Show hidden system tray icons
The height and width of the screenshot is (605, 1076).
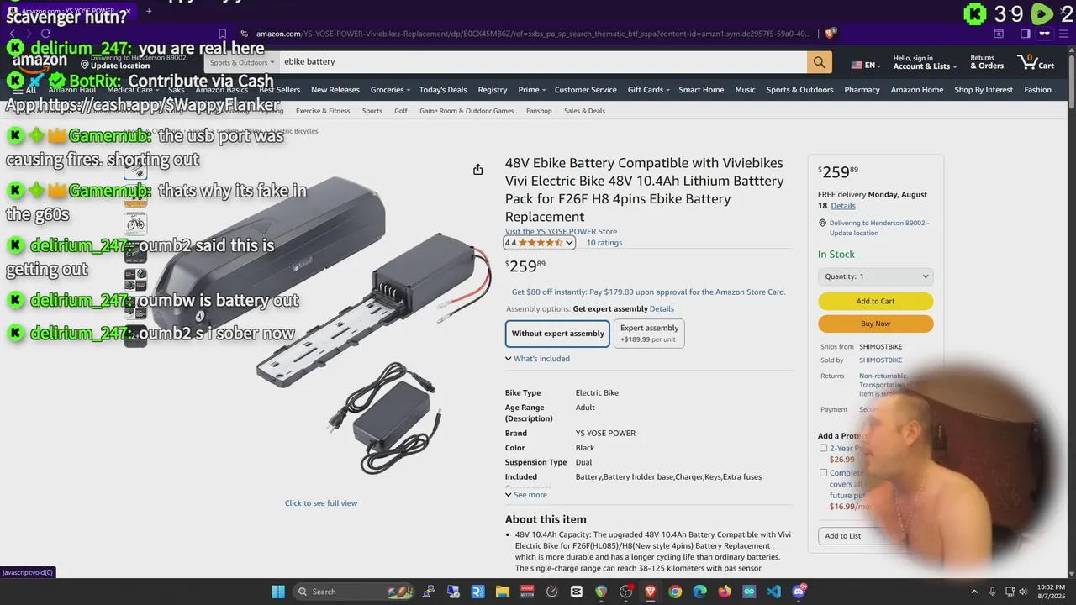coord(975,592)
